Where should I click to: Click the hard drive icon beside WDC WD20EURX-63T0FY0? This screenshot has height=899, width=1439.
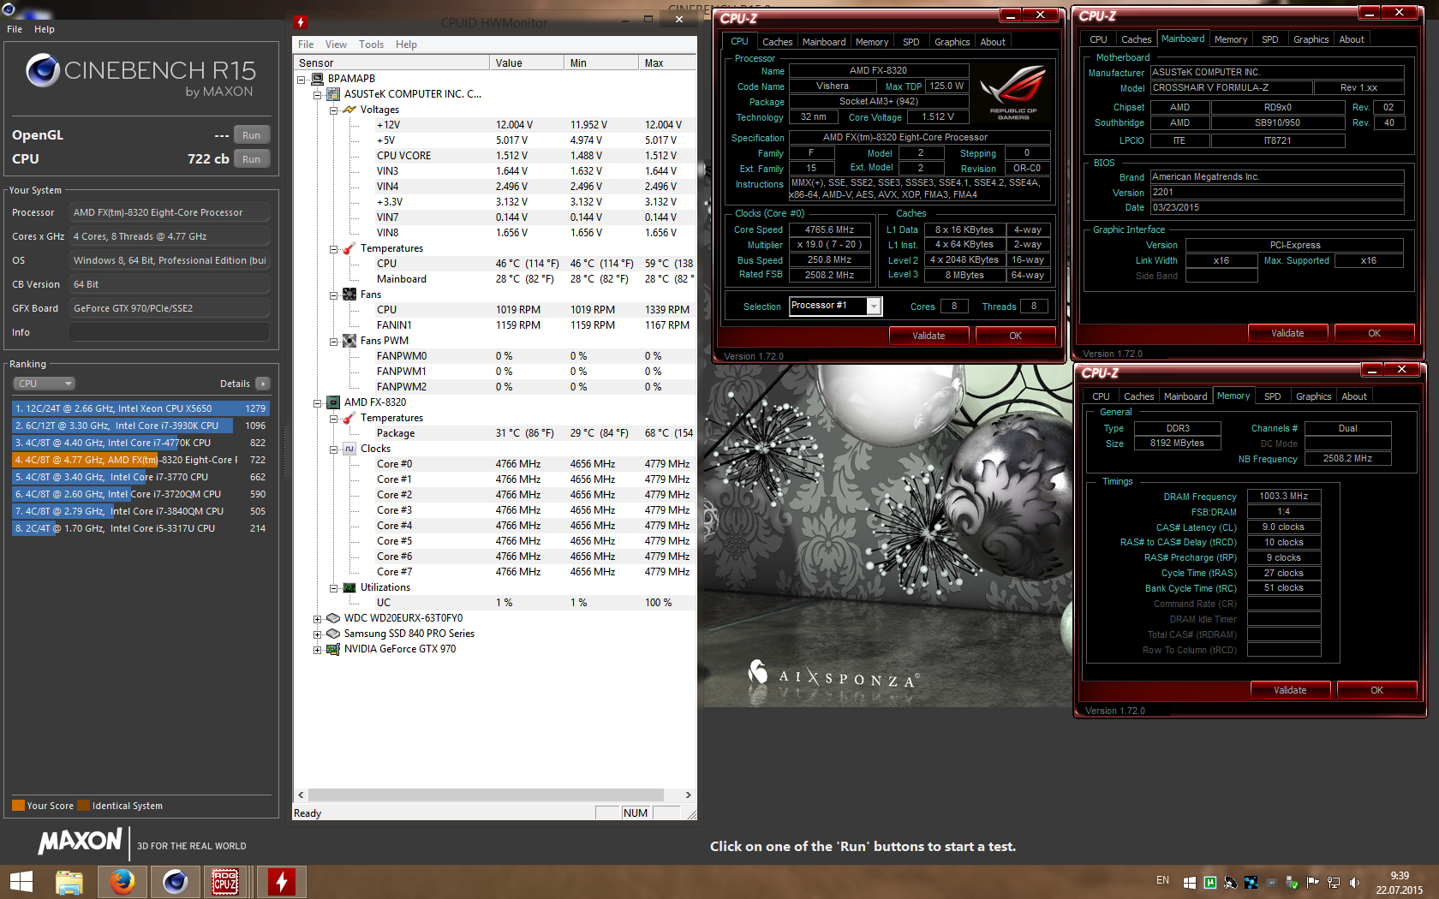click(333, 618)
